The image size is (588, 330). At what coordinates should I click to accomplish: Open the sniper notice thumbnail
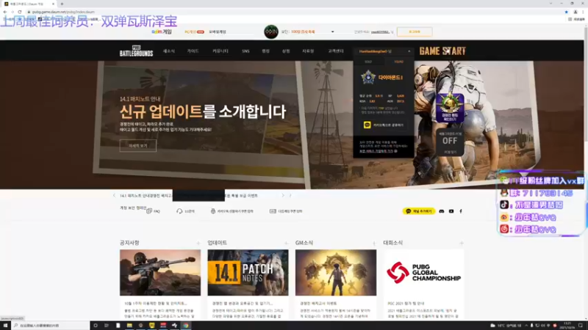click(x=160, y=273)
